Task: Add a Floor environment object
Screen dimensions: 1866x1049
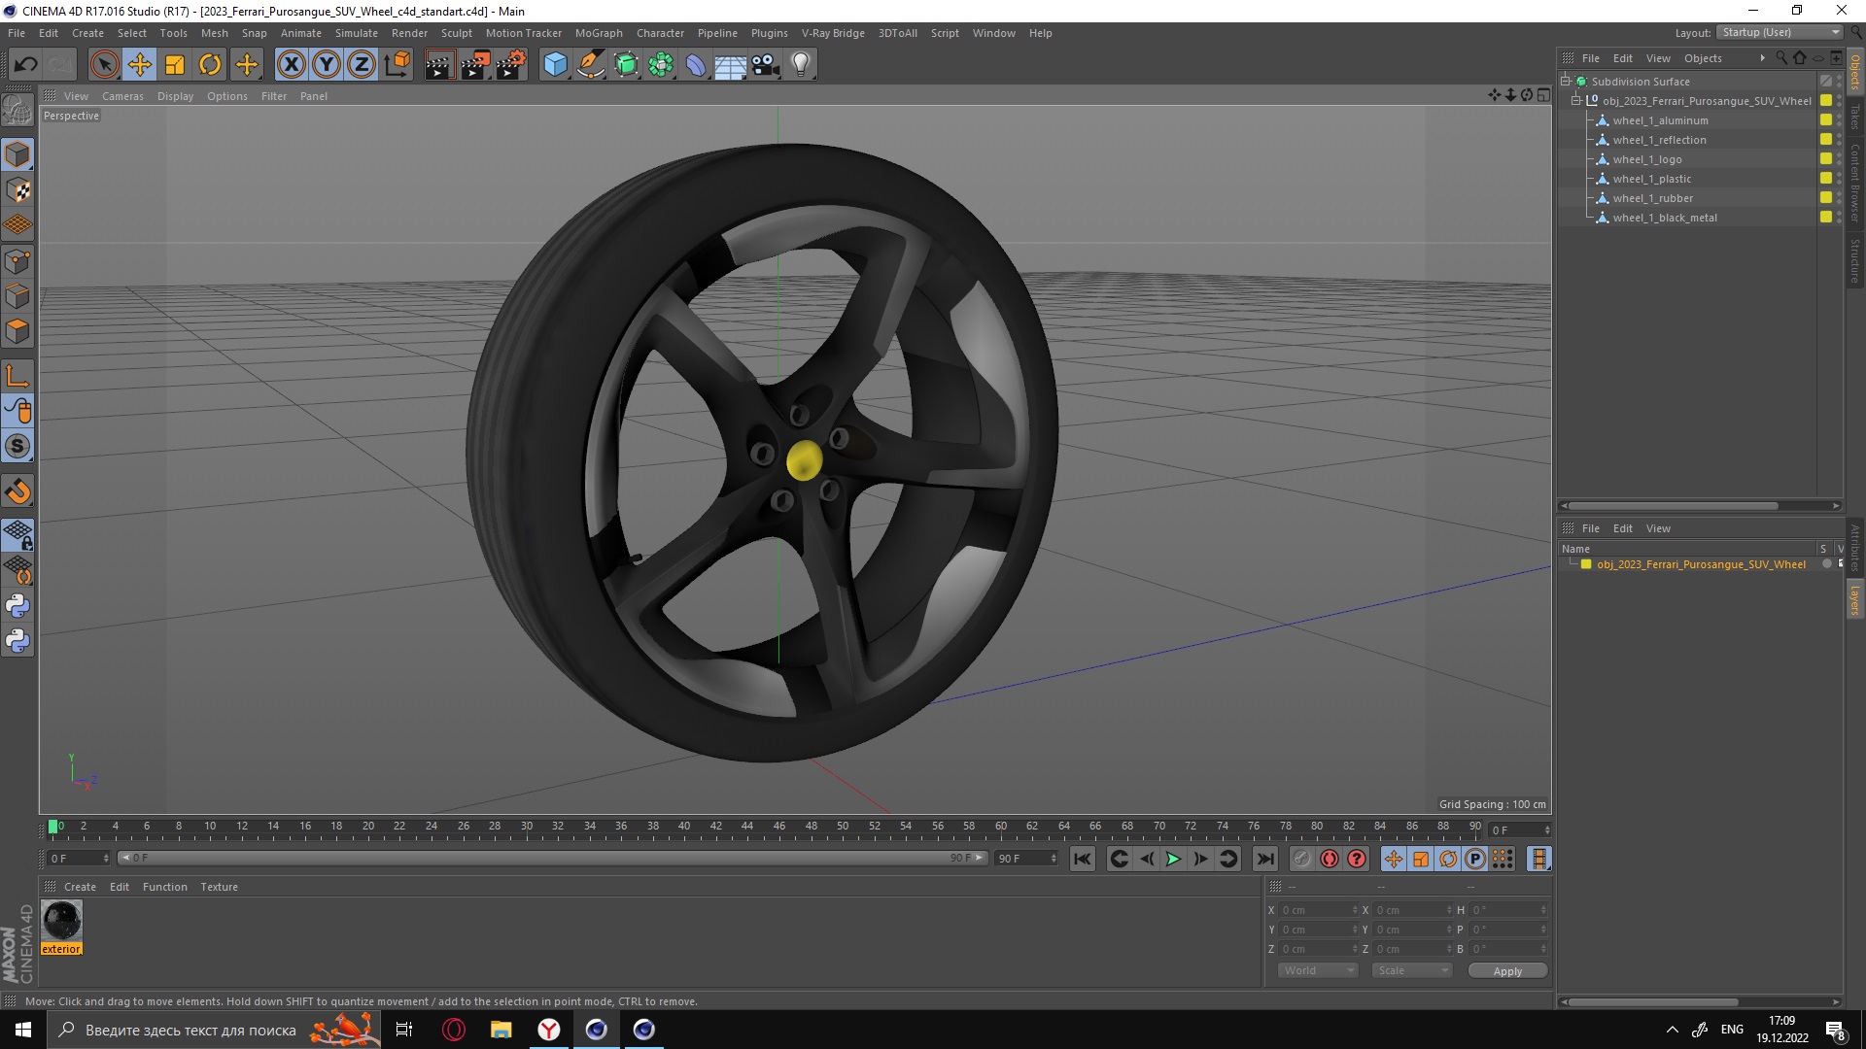Action: point(731,65)
